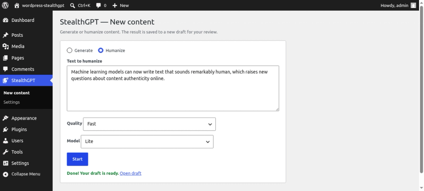Open Comments in the sidebar

tap(26, 69)
